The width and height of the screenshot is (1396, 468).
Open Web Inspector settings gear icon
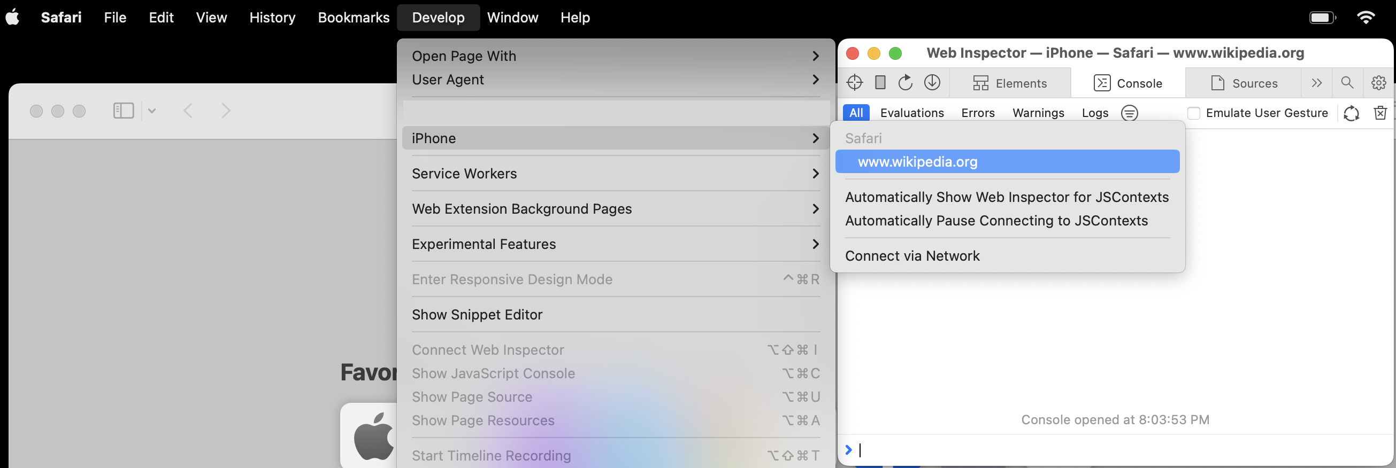point(1378,83)
